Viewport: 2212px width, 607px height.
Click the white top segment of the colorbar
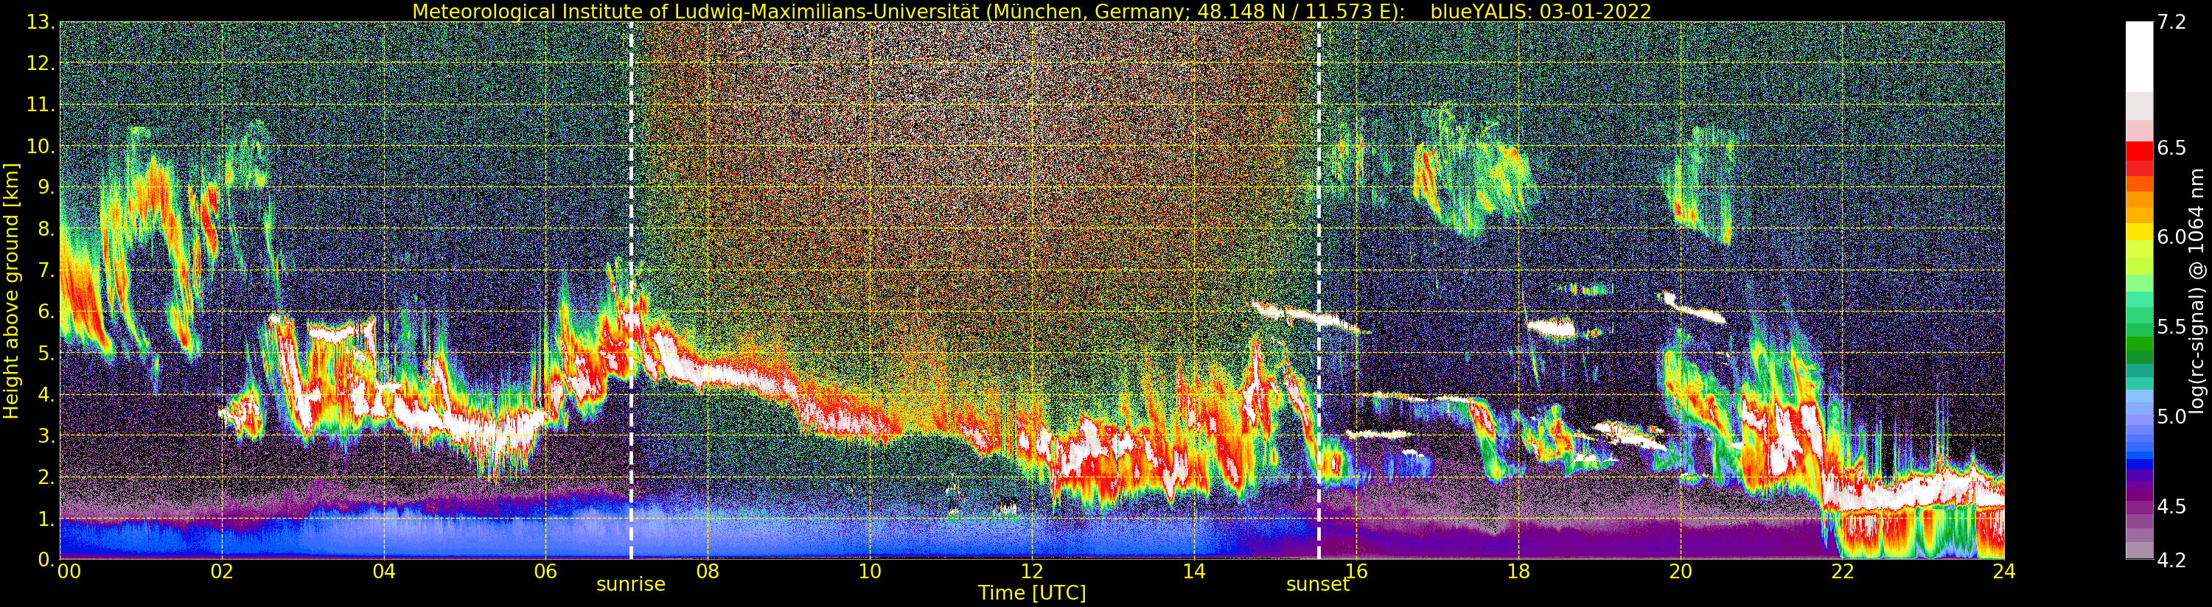(x=2139, y=57)
